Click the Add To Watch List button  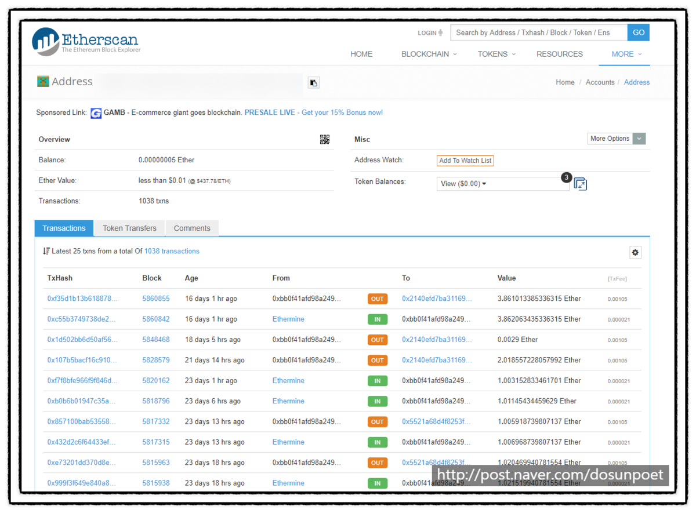tap(465, 161)
